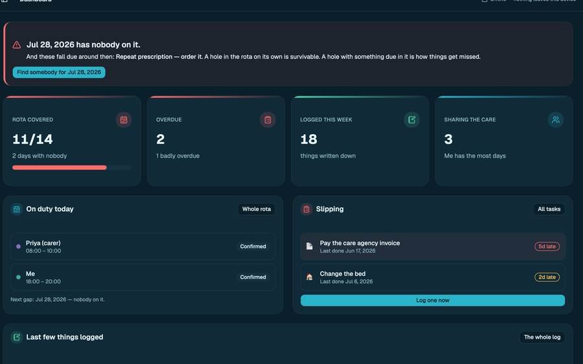
Task: Click the 18 logged this week number
Action: [308, 139]
